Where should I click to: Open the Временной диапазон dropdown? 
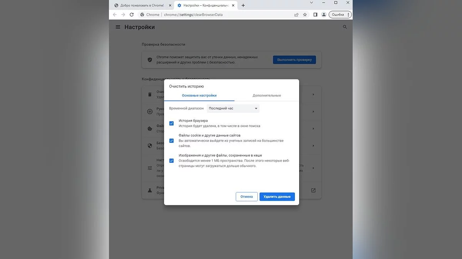click(x=233, y=109)
